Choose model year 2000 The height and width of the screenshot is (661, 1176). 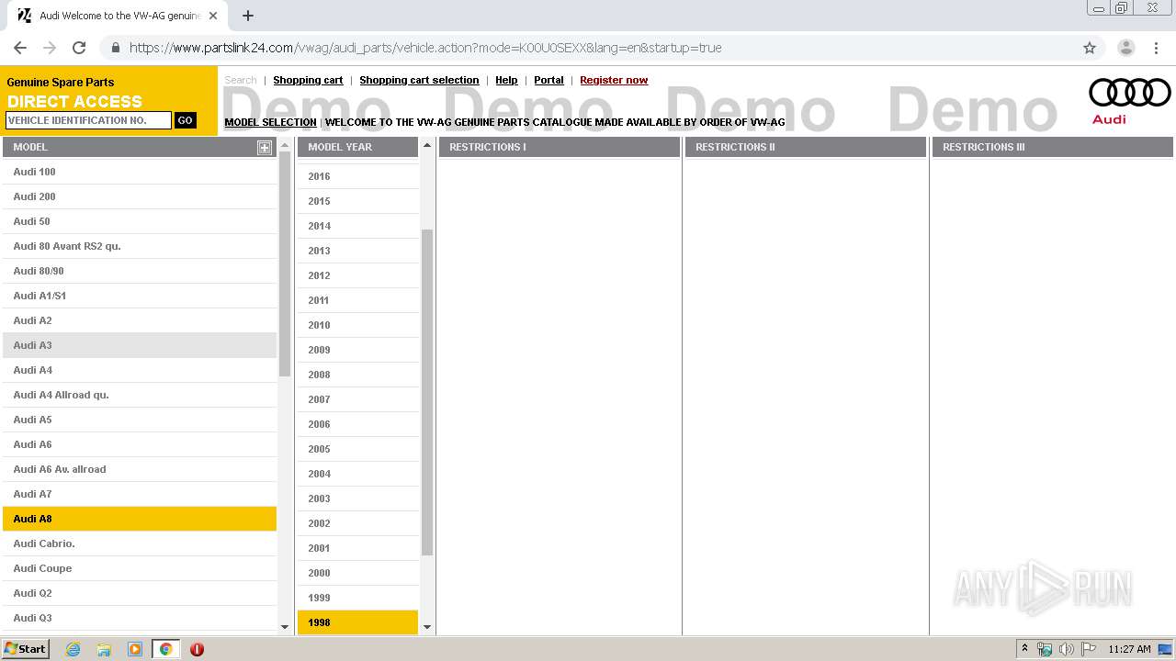[358, 573]
